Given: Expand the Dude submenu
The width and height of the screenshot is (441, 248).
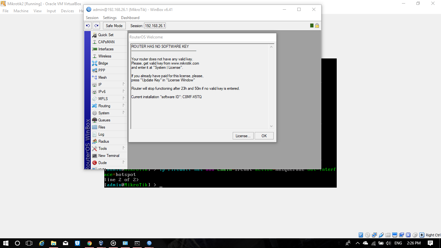Looking at the screenshot, I should [109, 163].
